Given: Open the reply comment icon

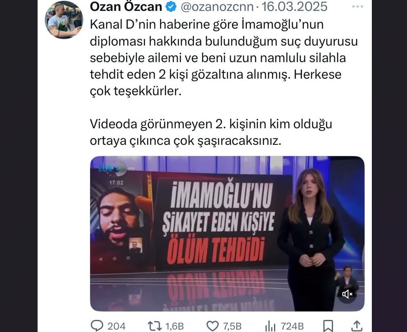Looking at the screenshot, I should click(97, 326).
